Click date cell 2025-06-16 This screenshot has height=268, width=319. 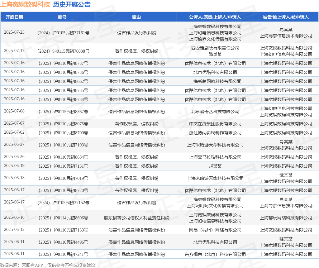[x=14, y=217]
